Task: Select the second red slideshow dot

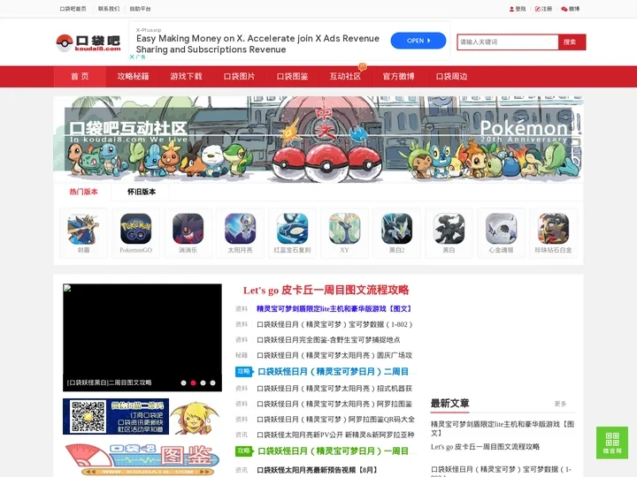Action: coord(194,382)
